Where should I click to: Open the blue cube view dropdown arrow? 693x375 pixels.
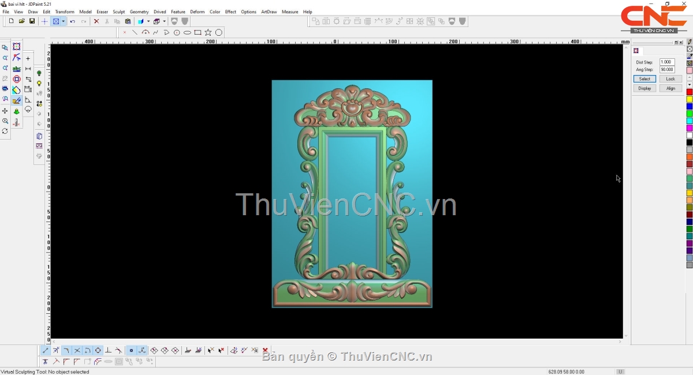(148, 21)
